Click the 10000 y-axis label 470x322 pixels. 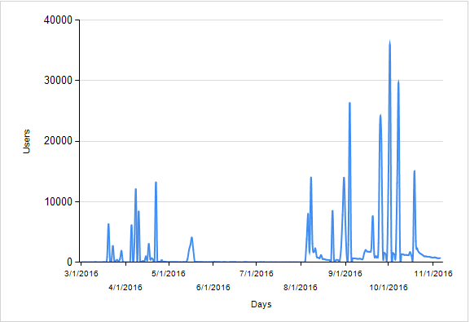click(58, 201)
